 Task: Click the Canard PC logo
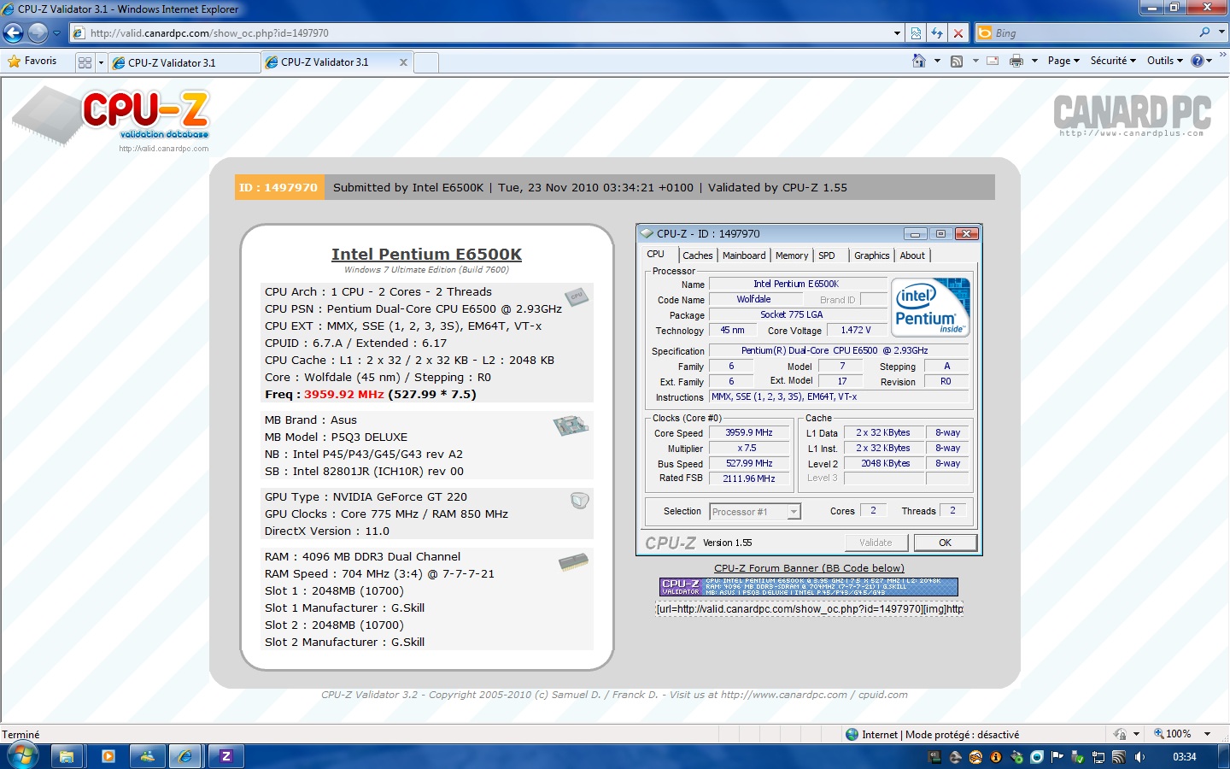1132,115
